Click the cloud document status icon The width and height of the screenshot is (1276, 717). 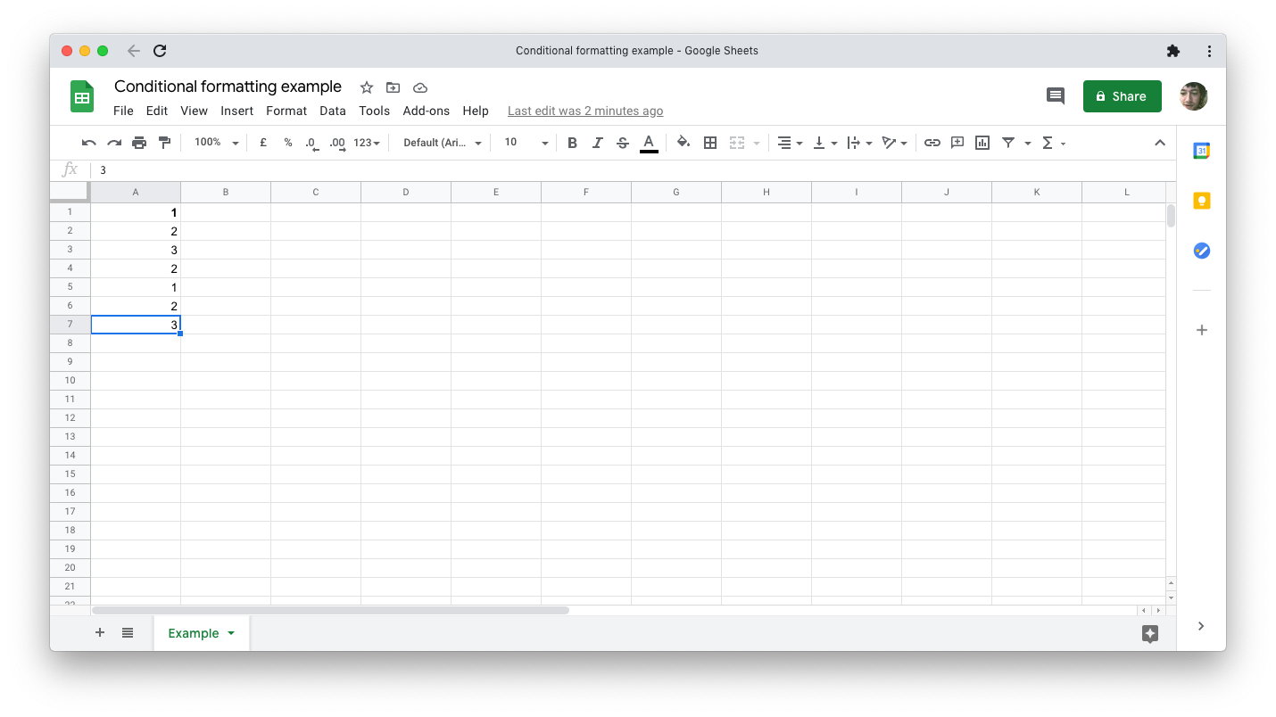pyautogui.click(x=420, y=87)
